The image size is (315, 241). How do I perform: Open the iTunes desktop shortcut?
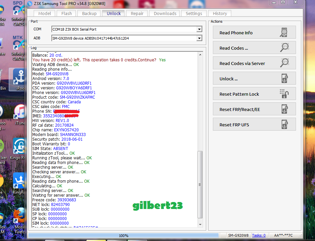(19, 114)
